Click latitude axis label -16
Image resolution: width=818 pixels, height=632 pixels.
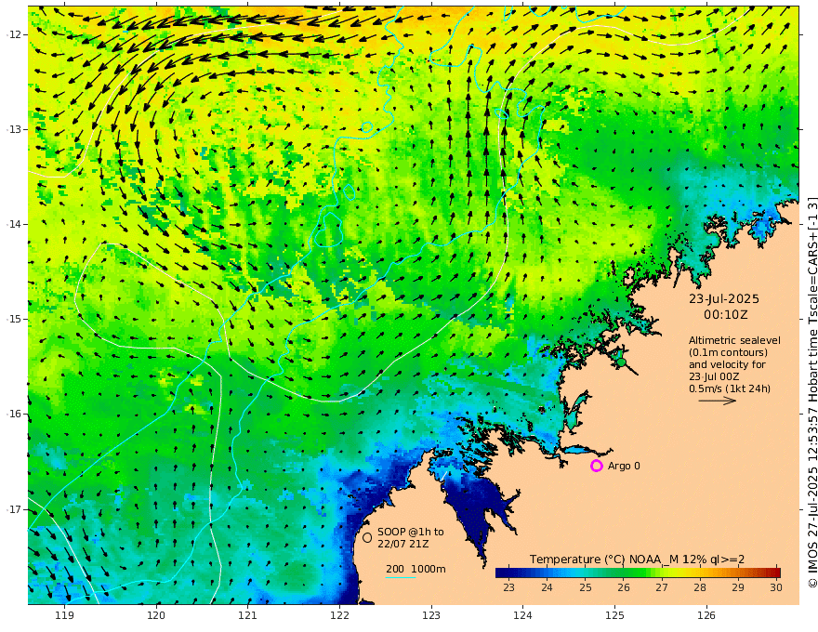[14, 414]
